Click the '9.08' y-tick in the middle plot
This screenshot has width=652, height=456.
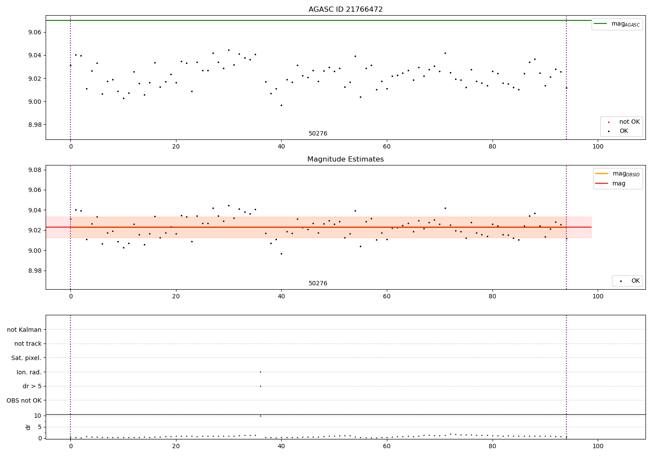click(x=35, y=170)
